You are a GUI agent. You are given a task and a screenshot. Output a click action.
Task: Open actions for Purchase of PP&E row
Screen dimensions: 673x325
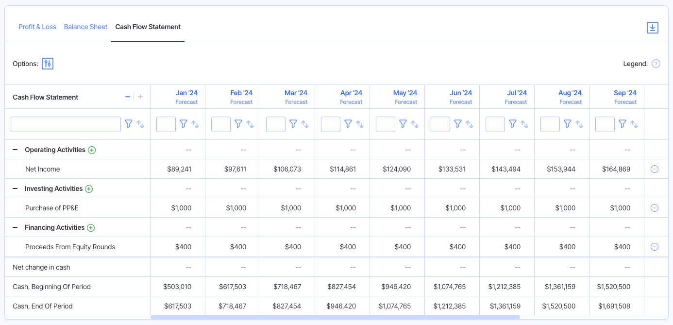click(655, 207)
